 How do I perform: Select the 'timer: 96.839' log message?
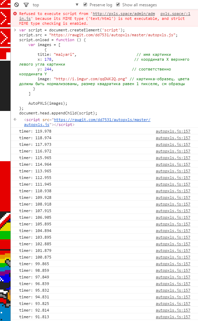[34, 284]
